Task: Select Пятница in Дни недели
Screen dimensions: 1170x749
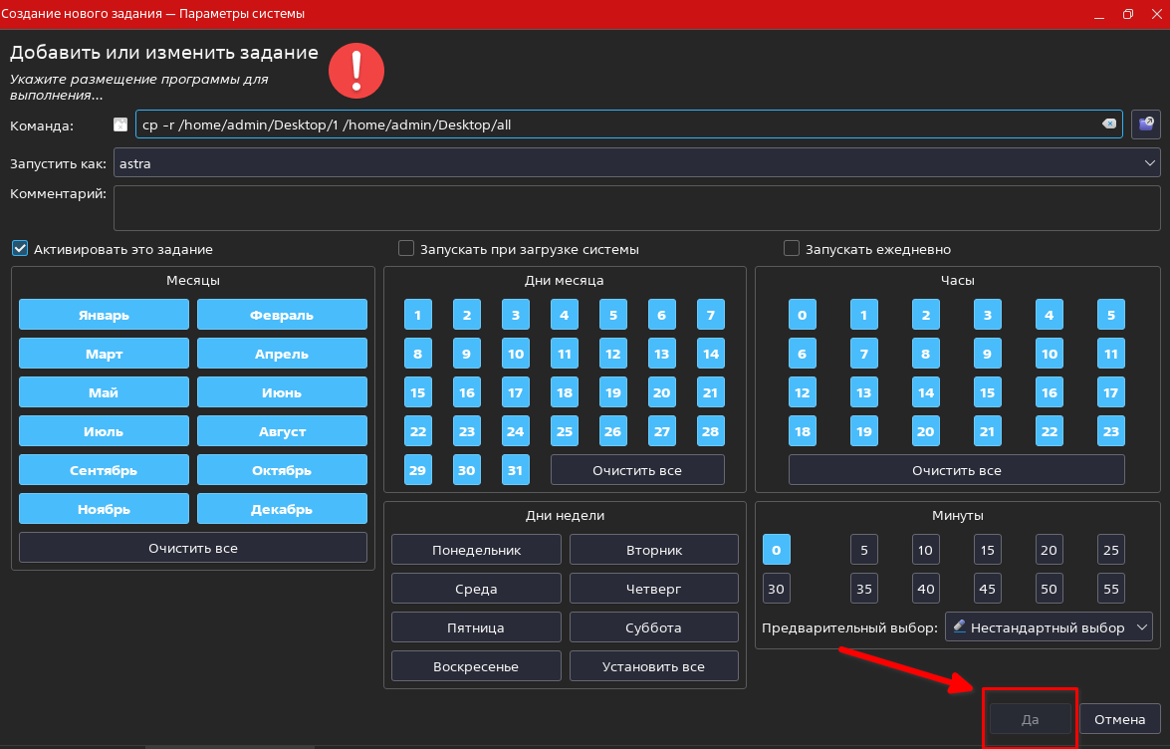Action: pyautogui.click(x=476, y=627)
